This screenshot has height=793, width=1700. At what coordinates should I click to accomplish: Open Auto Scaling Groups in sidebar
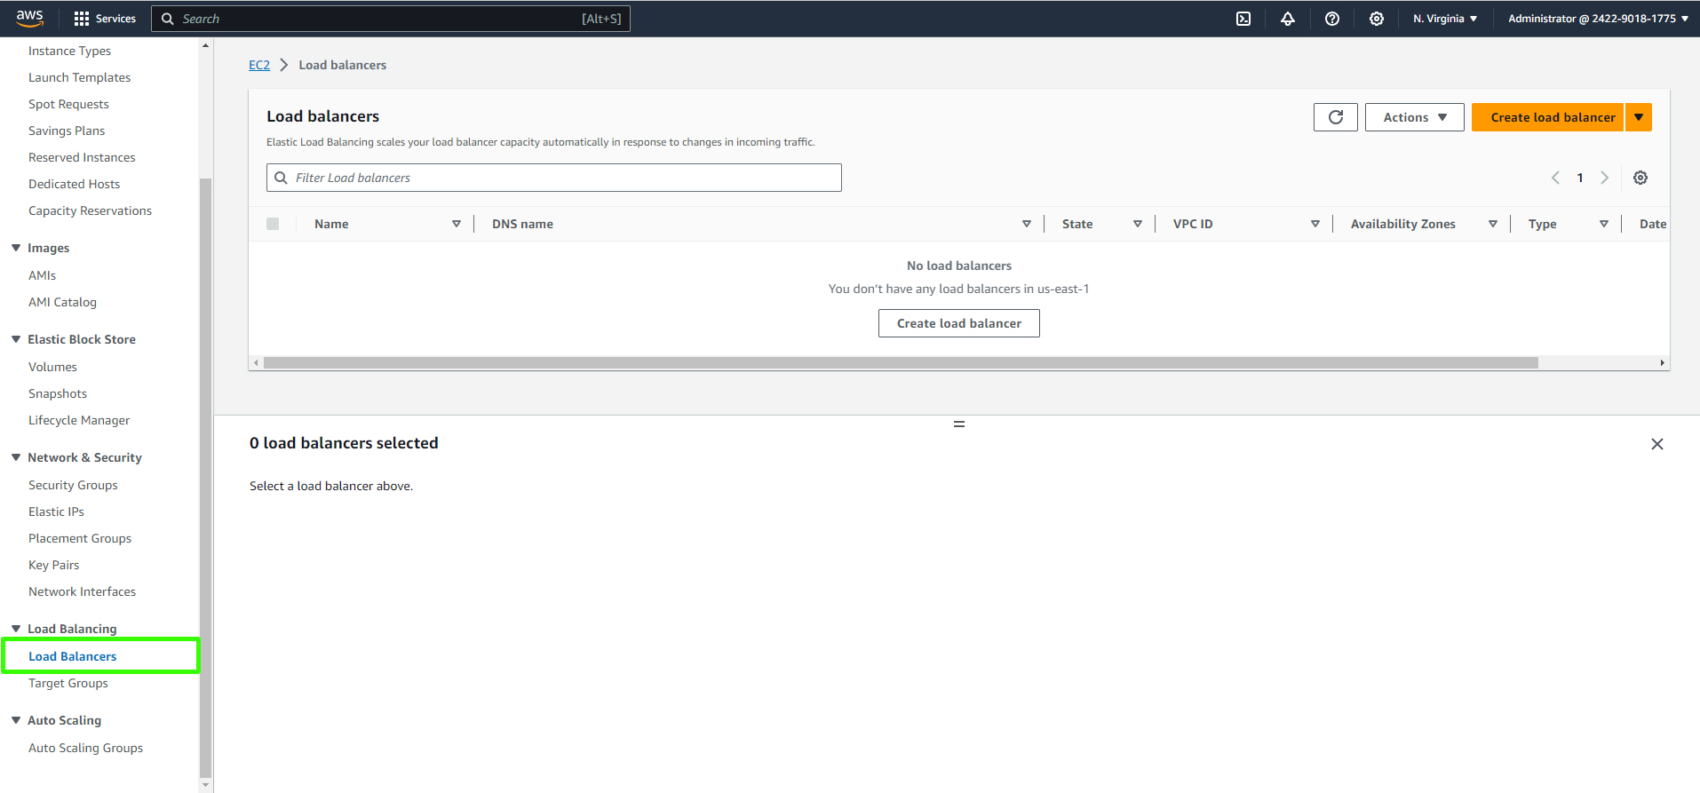(x=85, y=748)
